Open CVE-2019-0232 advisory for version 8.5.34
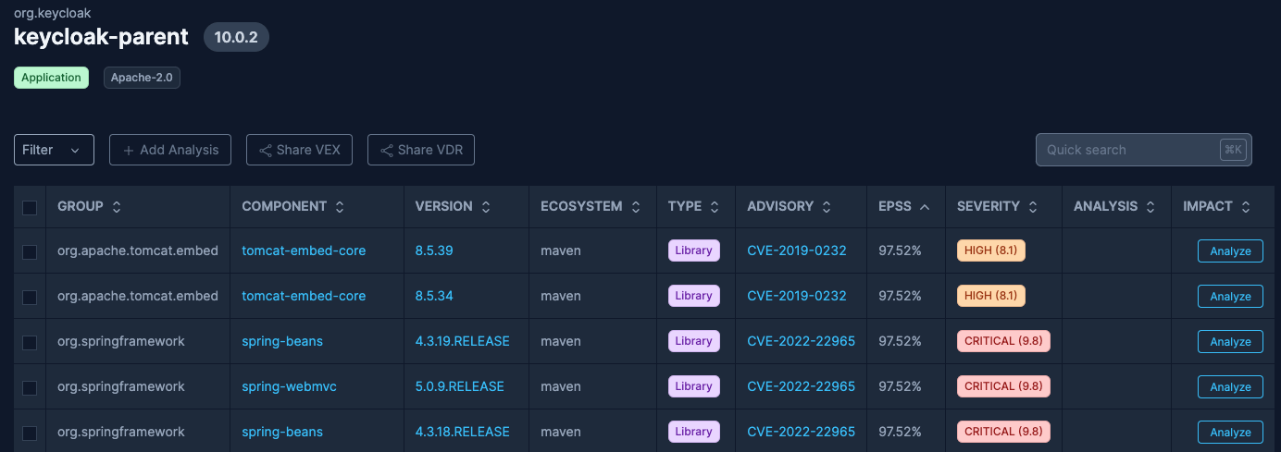 (797, 296)
